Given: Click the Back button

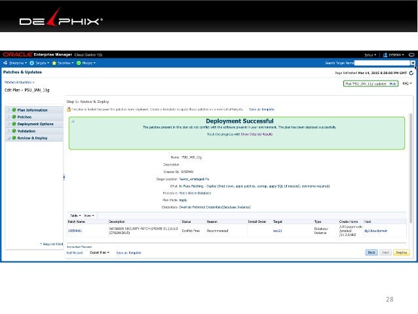Looking at the screenshot, I should coord(371,252).
